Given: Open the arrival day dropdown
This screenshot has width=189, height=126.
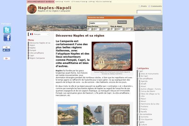Looking at the screenshot, I should click(90, 29).
